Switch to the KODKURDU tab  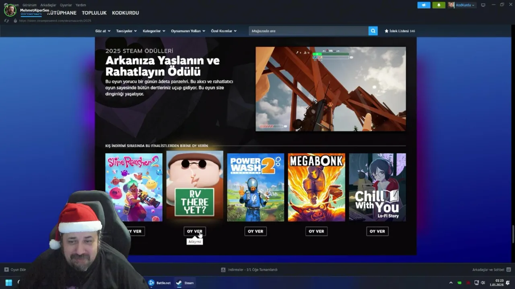tap(125, 13)
